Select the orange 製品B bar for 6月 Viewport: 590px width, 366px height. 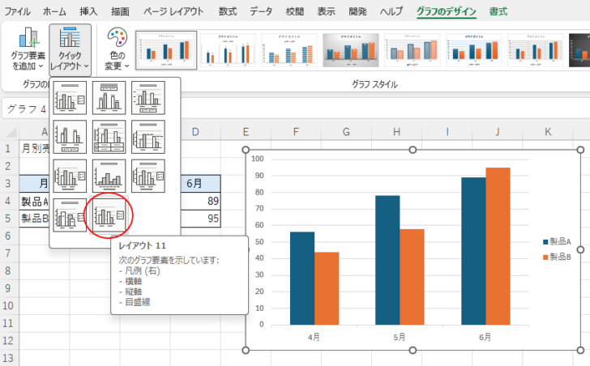(498, 246)
